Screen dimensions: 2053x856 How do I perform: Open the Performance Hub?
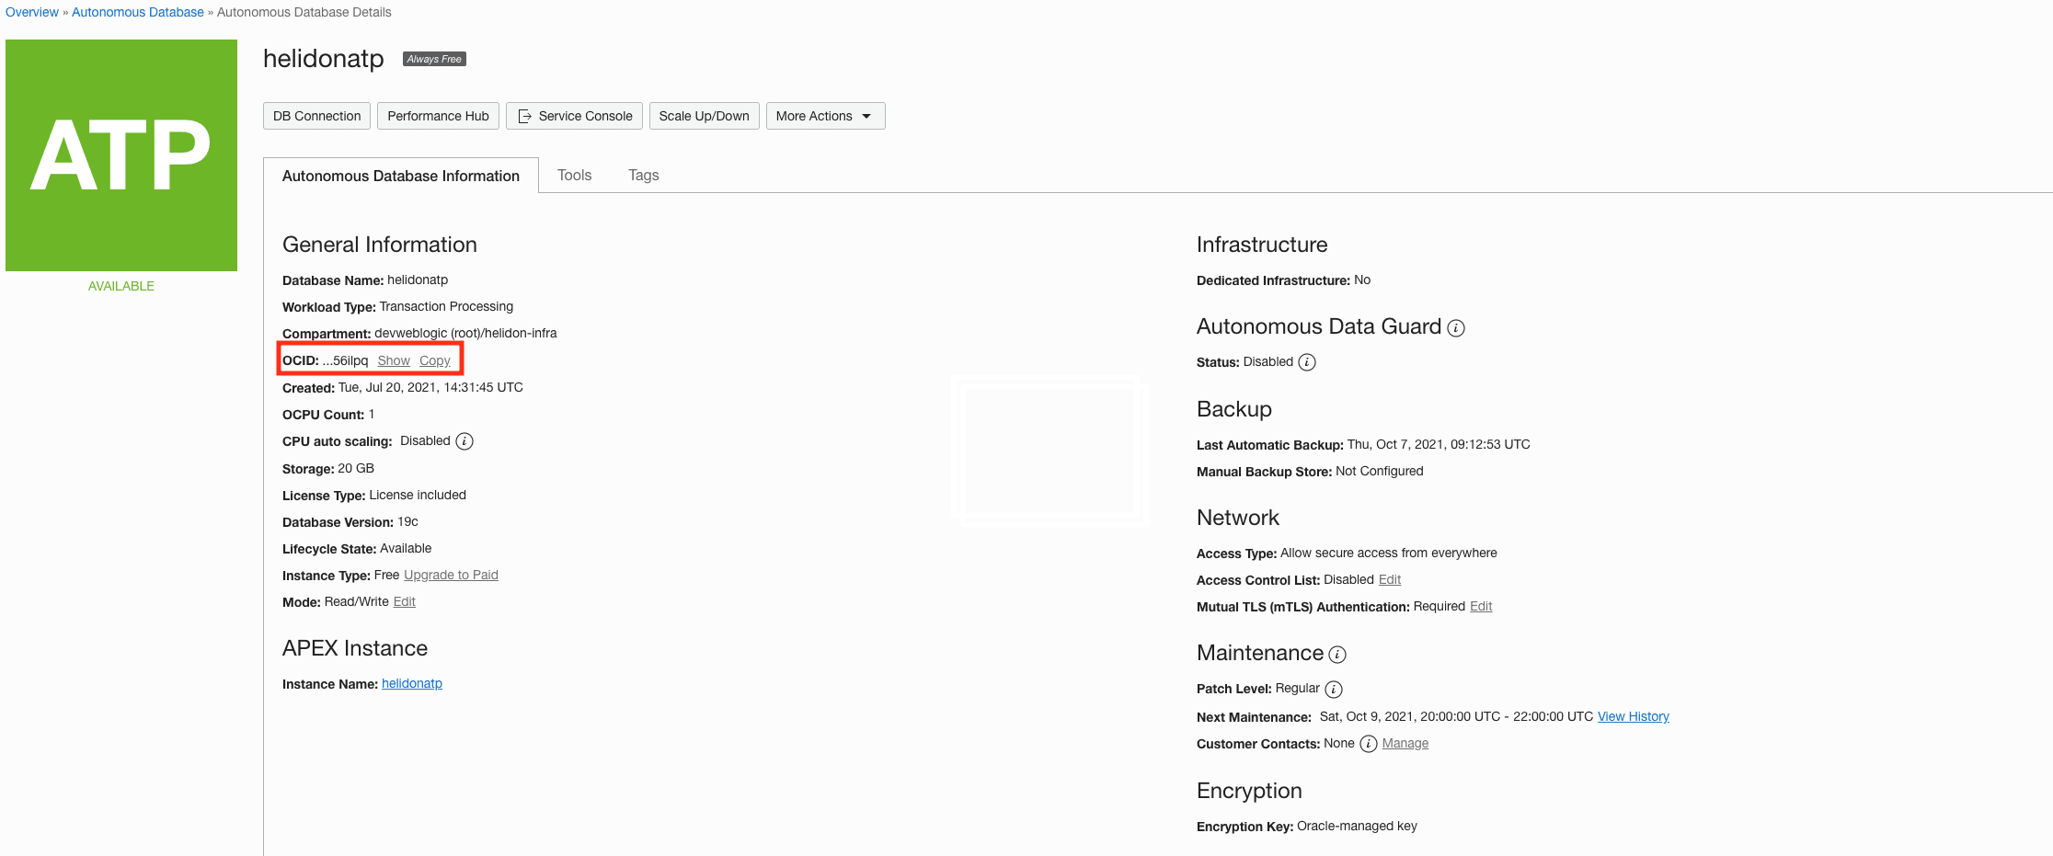tap(438, 116)
